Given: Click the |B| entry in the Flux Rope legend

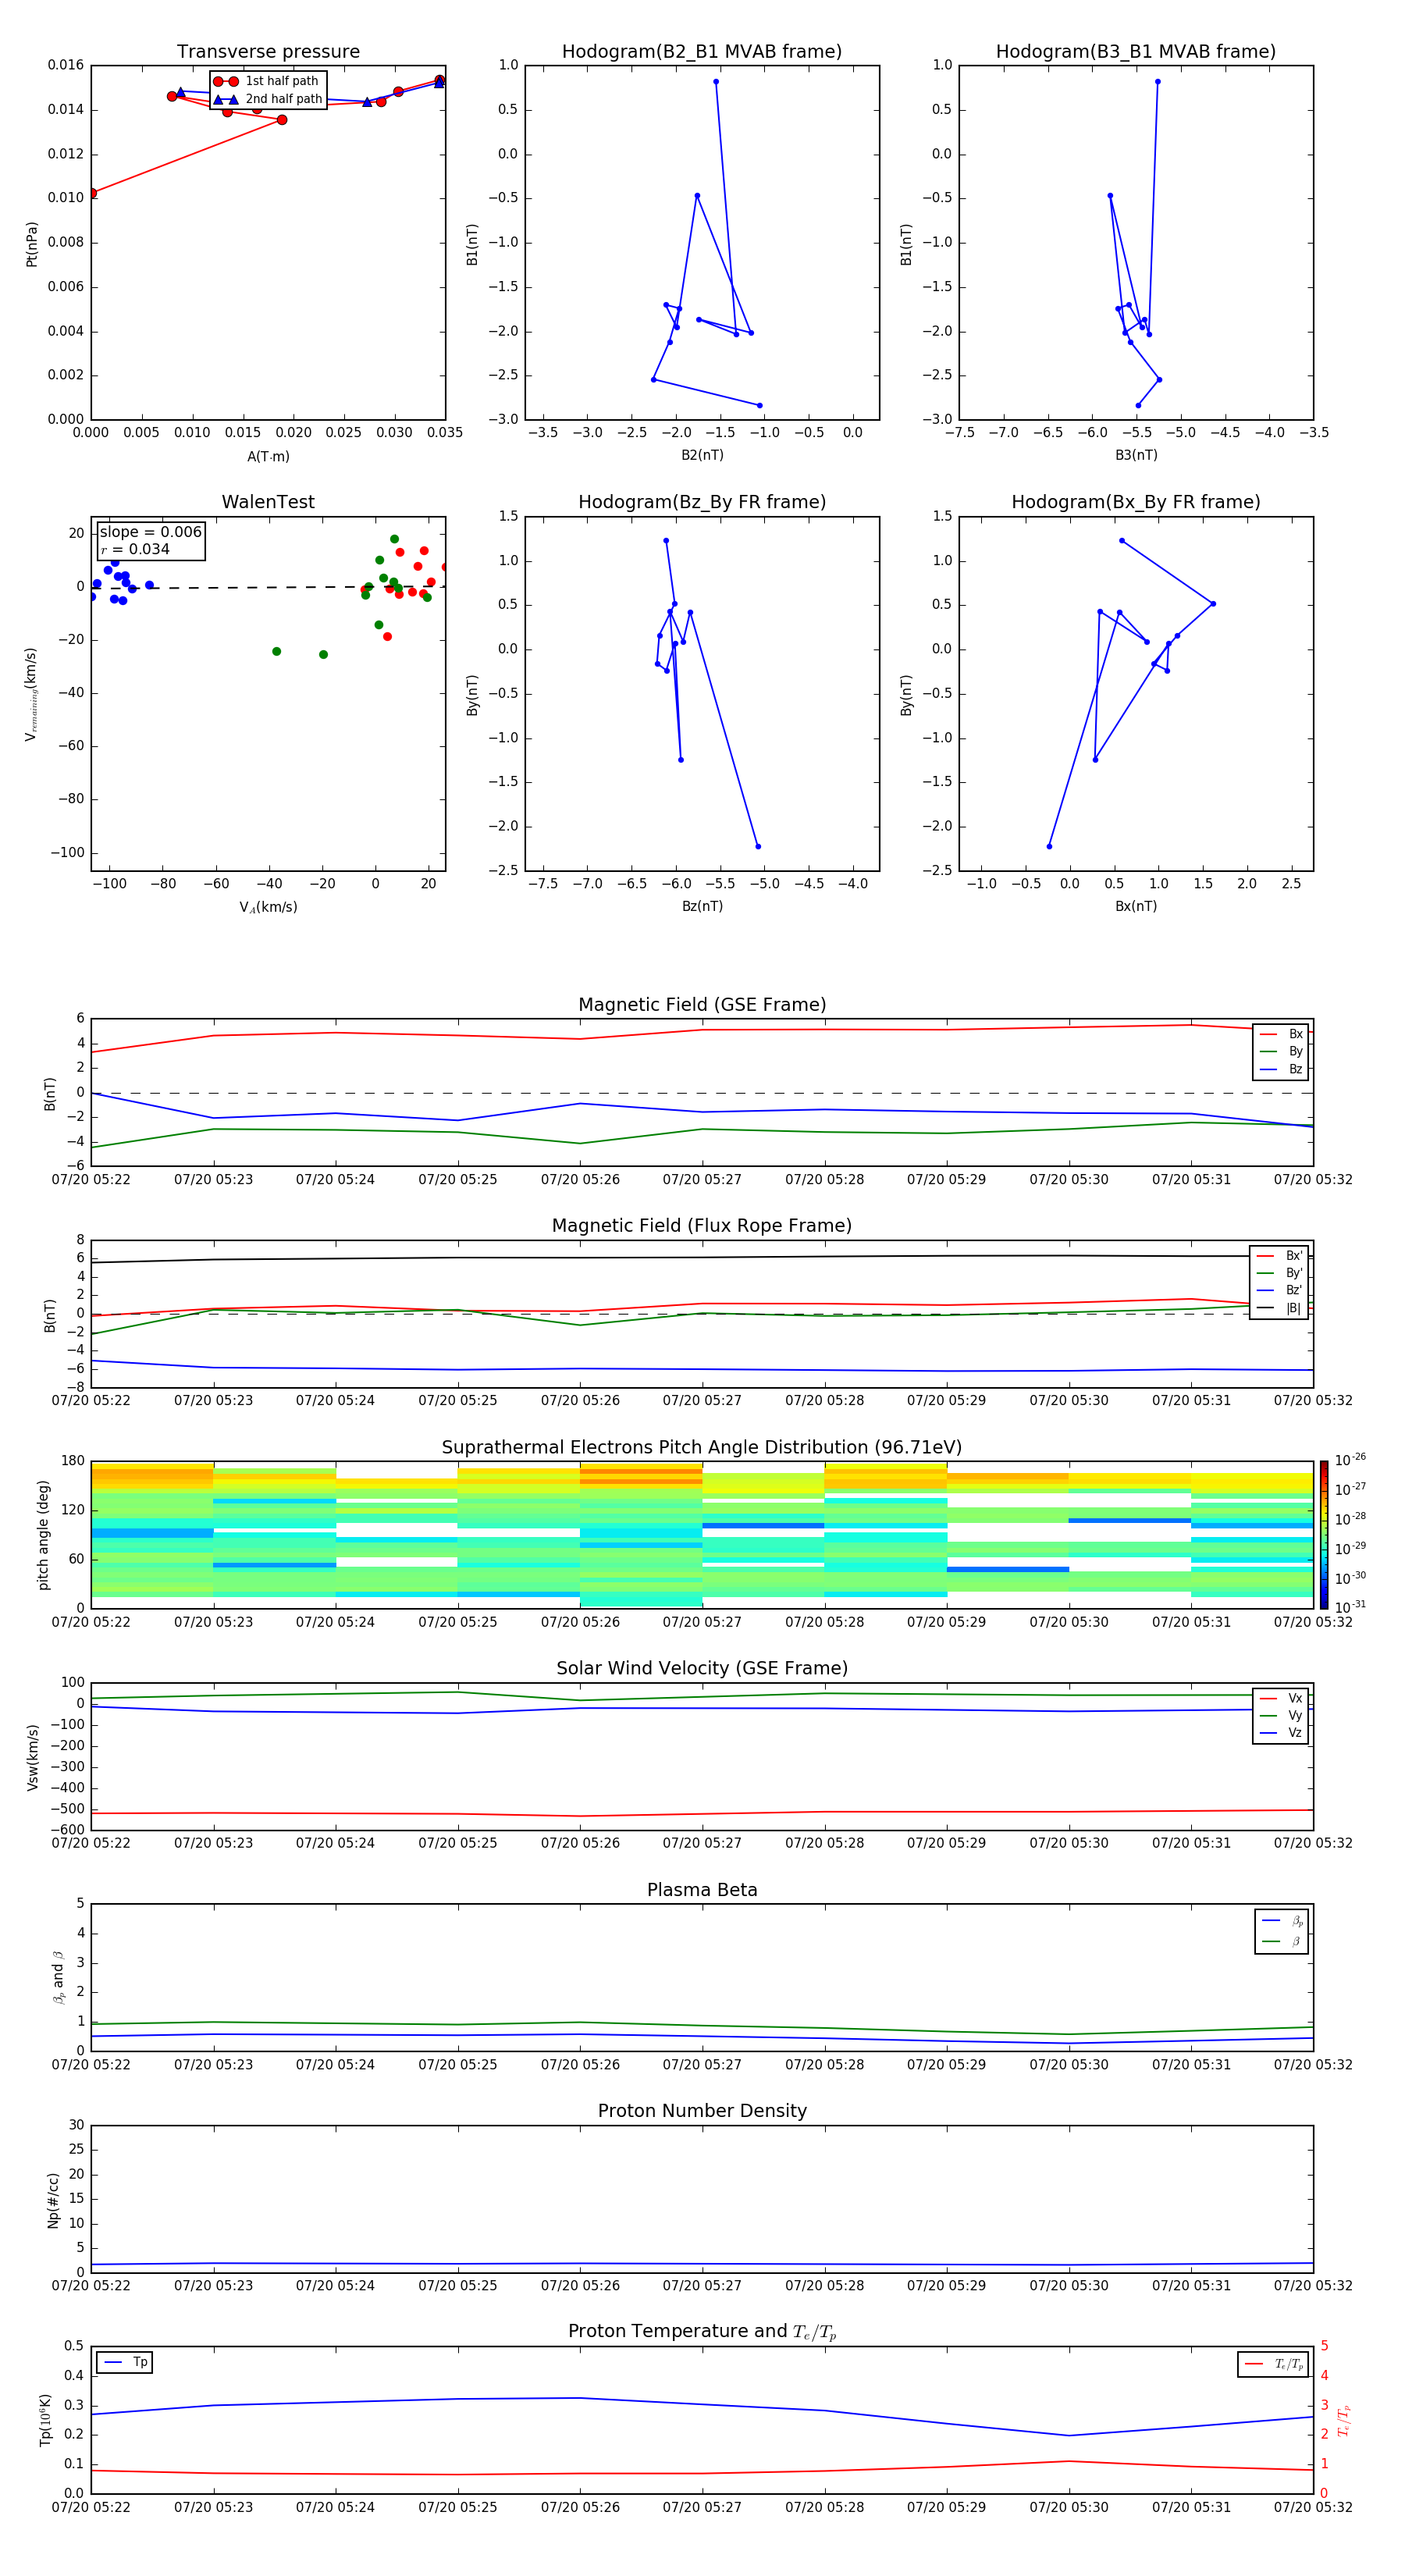Looking at the screenshot, I should (x=1279, y=1309).
